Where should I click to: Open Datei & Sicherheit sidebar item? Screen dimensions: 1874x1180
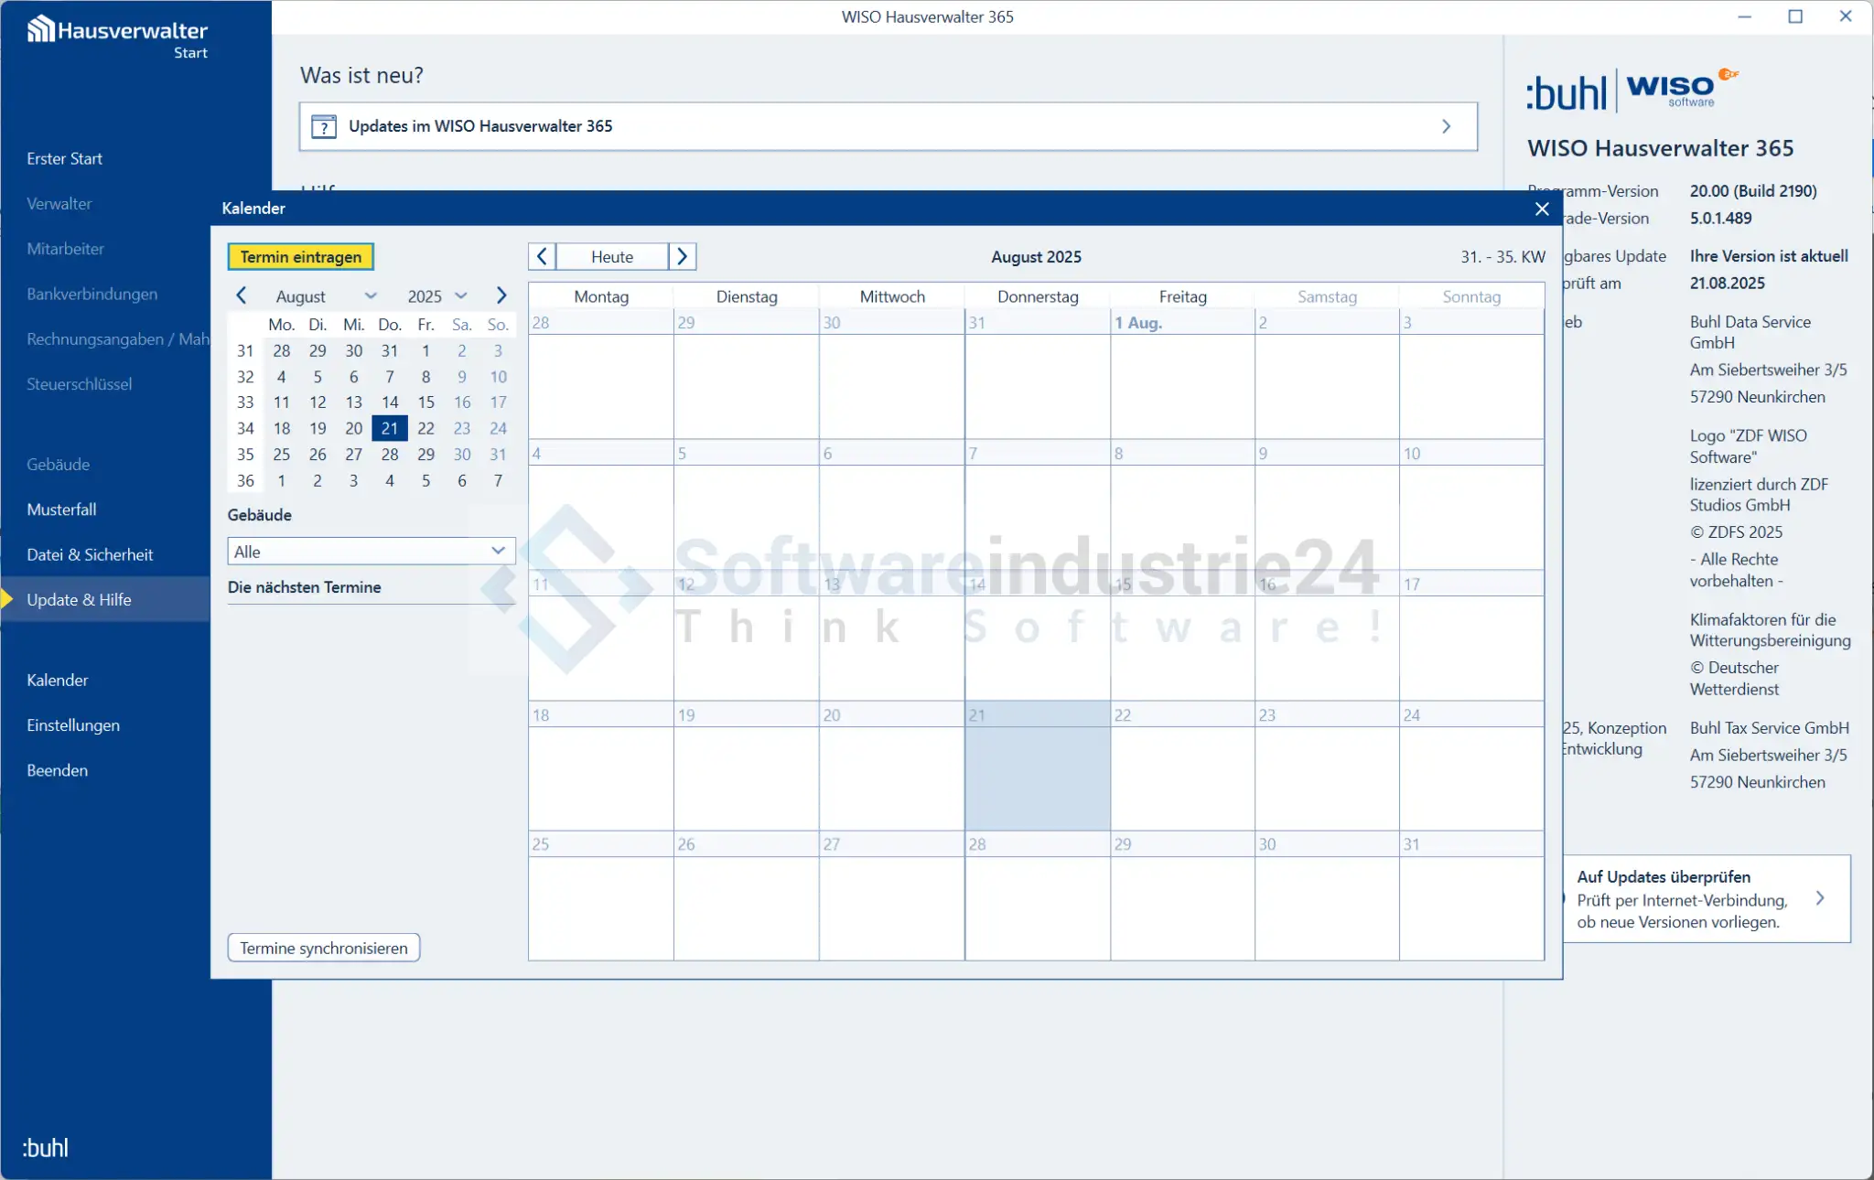90,554
